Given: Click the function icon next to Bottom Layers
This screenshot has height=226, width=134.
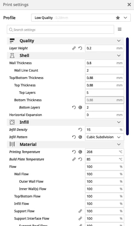Looking at the screenshot, I should (x=80, y=108).
